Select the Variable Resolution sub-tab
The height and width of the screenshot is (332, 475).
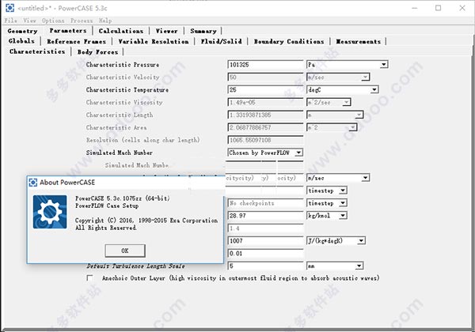click(154, 41)
